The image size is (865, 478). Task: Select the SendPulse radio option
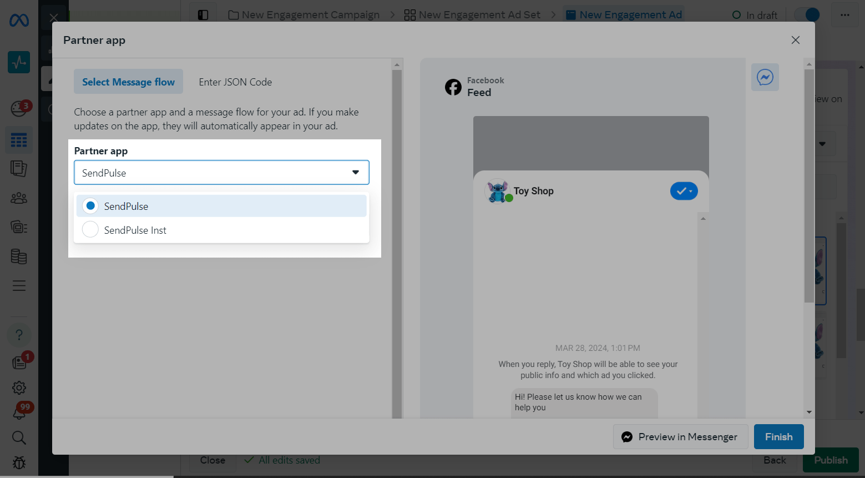(x=90, y=205)
